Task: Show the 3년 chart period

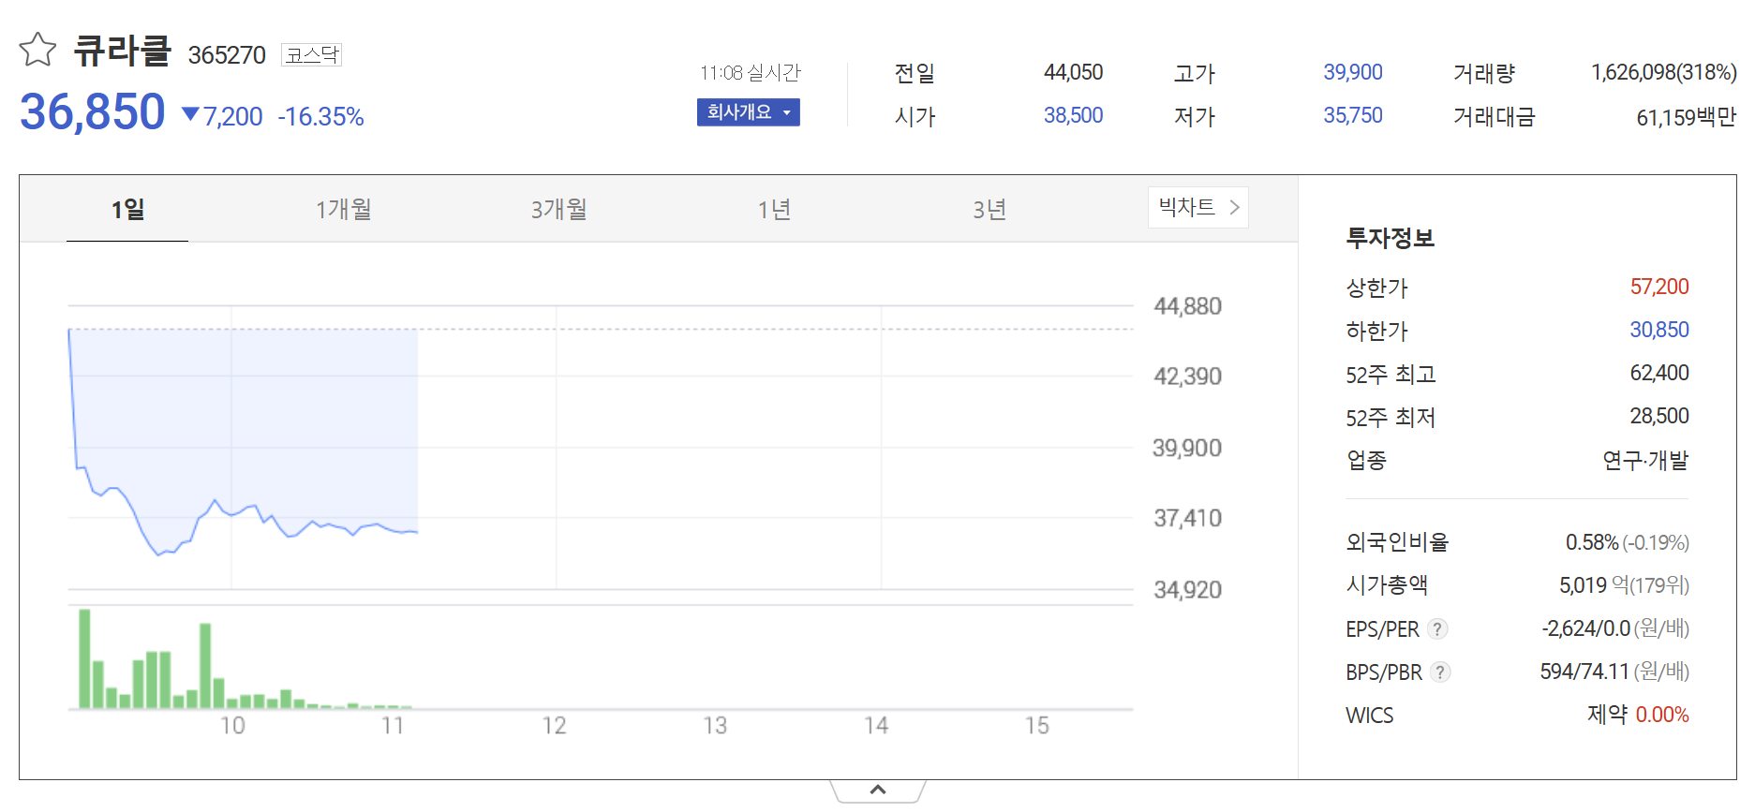Action: pos(989,209)
